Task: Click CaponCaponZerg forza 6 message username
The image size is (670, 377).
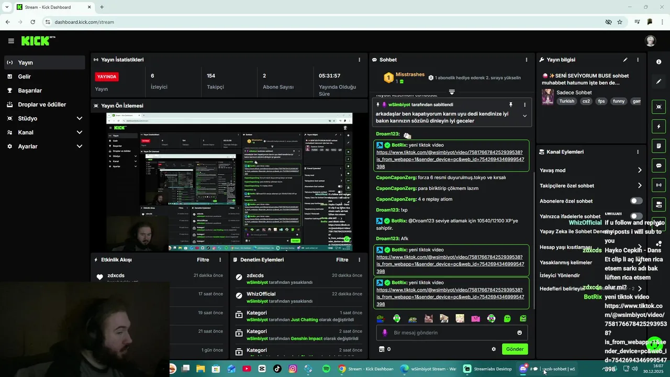Action: (x=396, y=178)
